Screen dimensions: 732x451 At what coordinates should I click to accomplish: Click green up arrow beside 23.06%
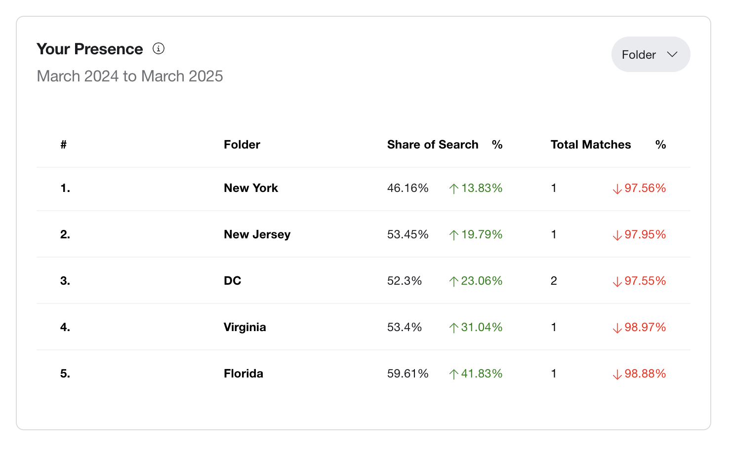pos(454,281)
